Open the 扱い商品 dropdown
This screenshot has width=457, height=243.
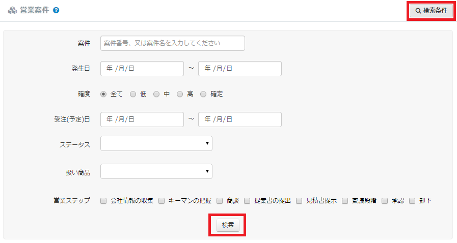156,171
